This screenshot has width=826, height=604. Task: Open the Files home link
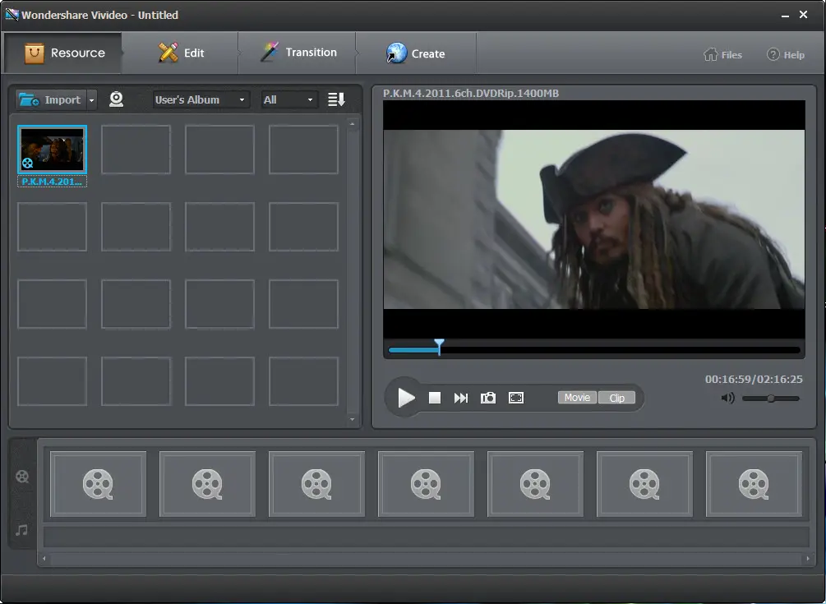[722, 55]
